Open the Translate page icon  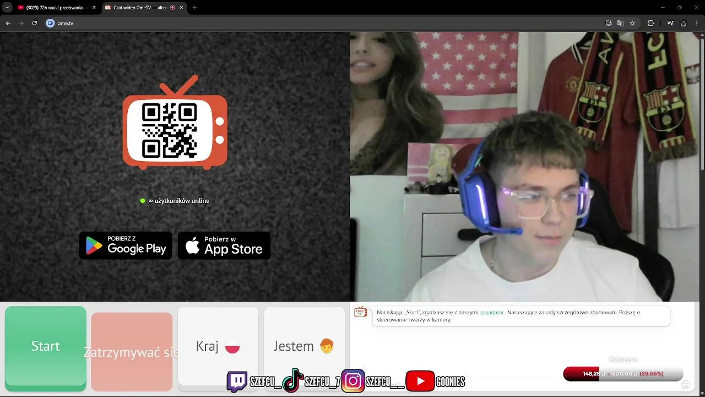click(x=620, y=23)
